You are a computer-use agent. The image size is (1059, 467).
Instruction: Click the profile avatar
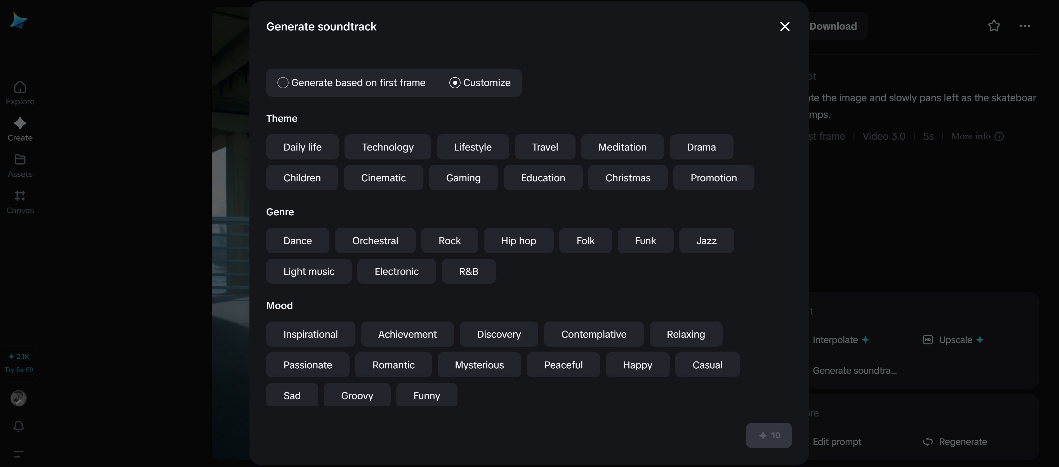[18, 397]
